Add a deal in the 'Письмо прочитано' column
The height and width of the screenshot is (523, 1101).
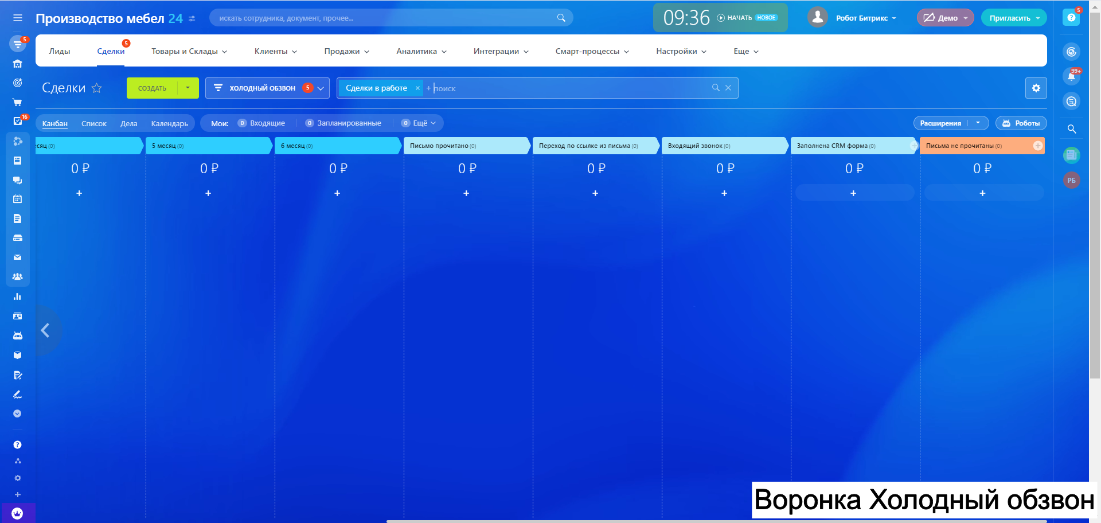tap(466, 193)
